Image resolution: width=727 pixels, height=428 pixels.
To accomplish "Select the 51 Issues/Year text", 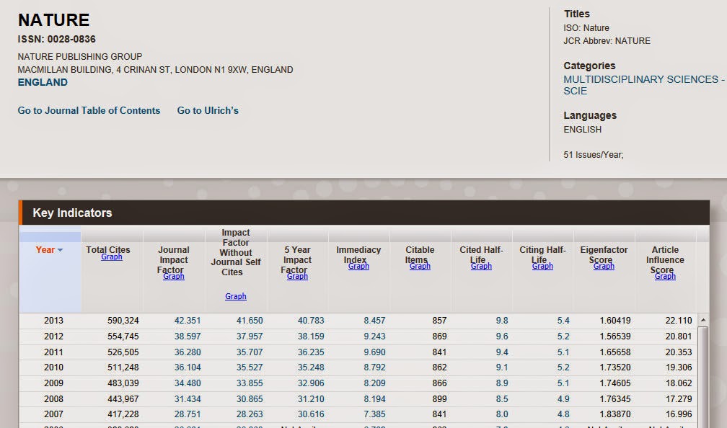I will [594, 155].
